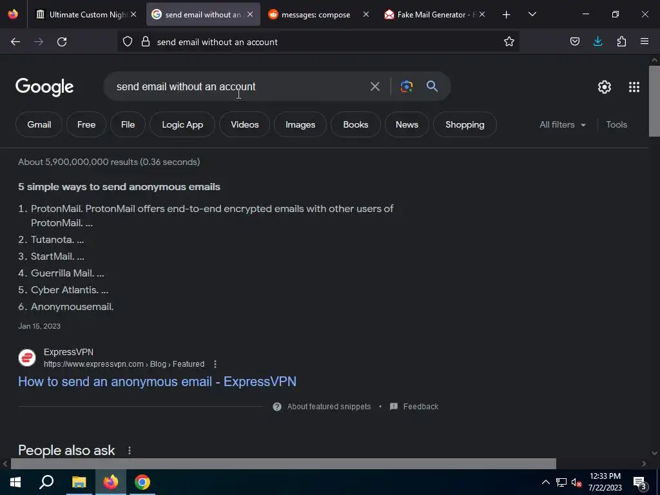Viewport: 660px width, 495px height.
Task: Close the send email without an account tab
Action: pos(250,14)
